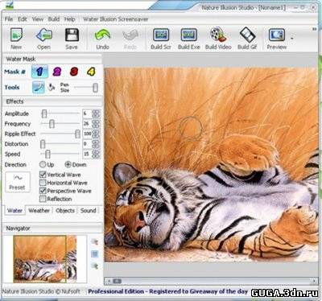Toggle the Perspective Wave checkbox
Viewport: 322px width, 301px height.
(43, 191)
